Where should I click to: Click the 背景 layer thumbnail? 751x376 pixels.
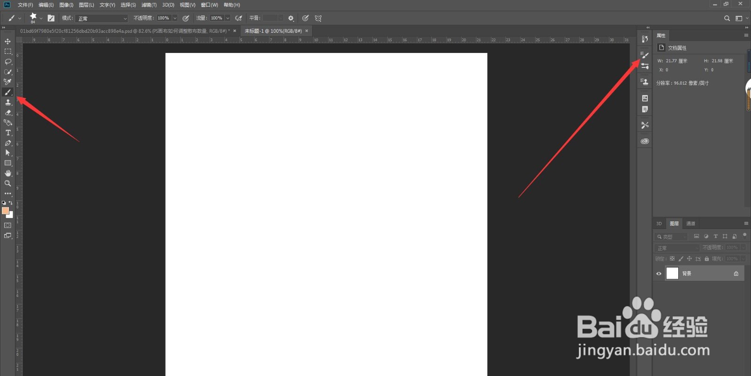672,273
